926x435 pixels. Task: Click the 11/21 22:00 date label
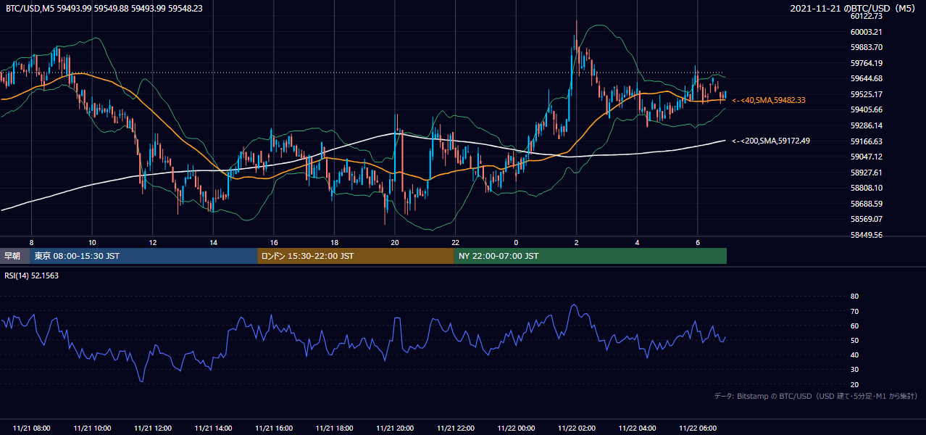[455, 428]
